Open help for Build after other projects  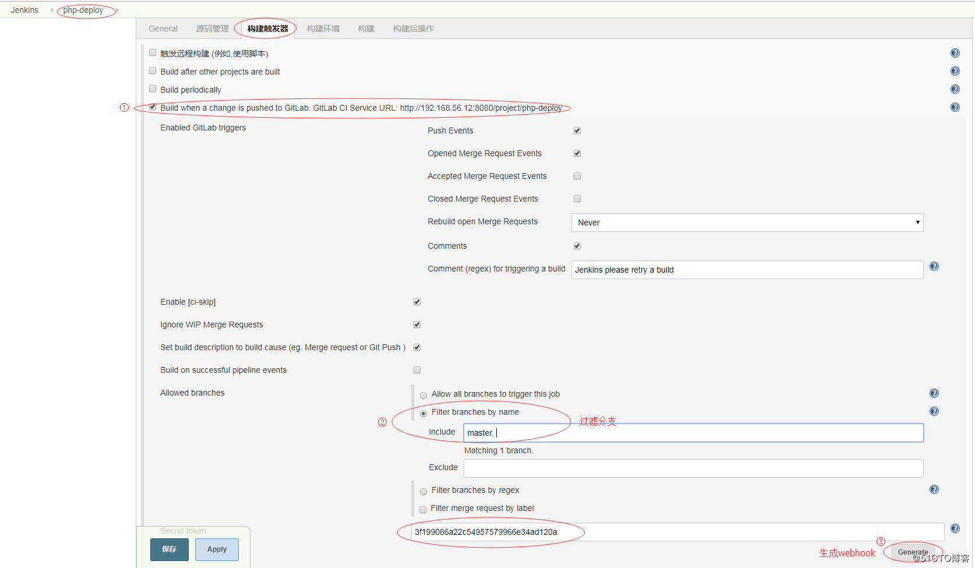click(x=955, y=71)
